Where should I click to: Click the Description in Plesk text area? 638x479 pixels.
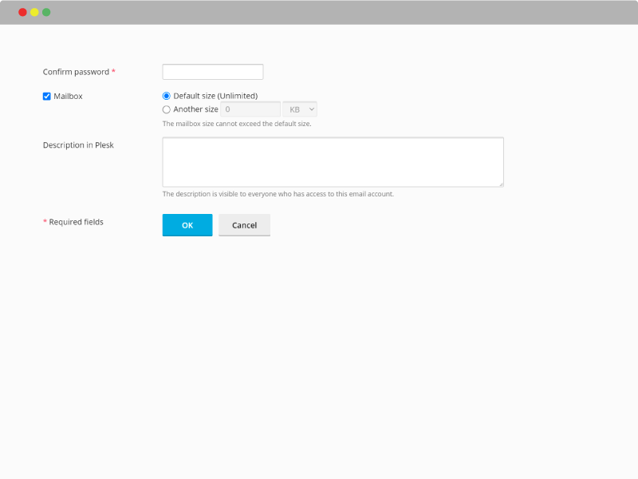(333, 162)
